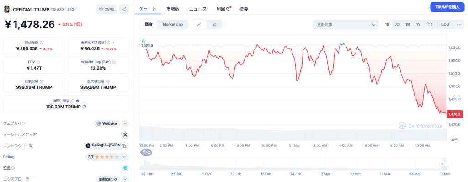Add coin to watchlist with star 294K button

point(106,9)
